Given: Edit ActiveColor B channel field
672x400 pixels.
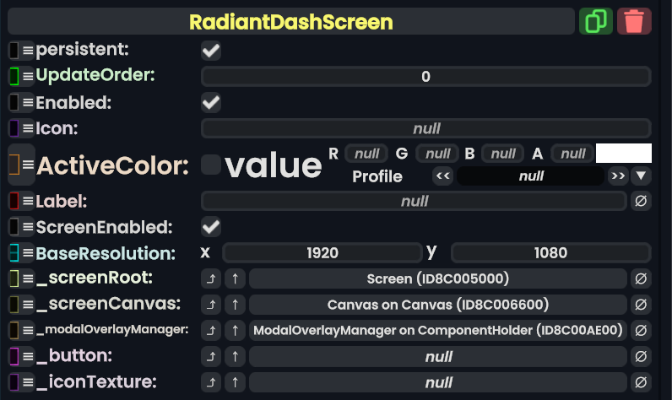Looking at the screenshot, I should (x=502, y=154).
